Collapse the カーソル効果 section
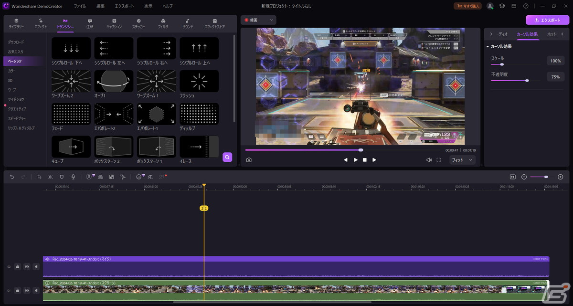The width and height of the screenshot is (573, 306). point(488,46)
